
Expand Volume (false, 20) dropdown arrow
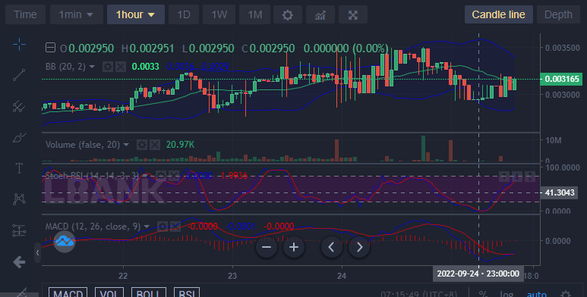pyautogui.click(x=126, y=145)
